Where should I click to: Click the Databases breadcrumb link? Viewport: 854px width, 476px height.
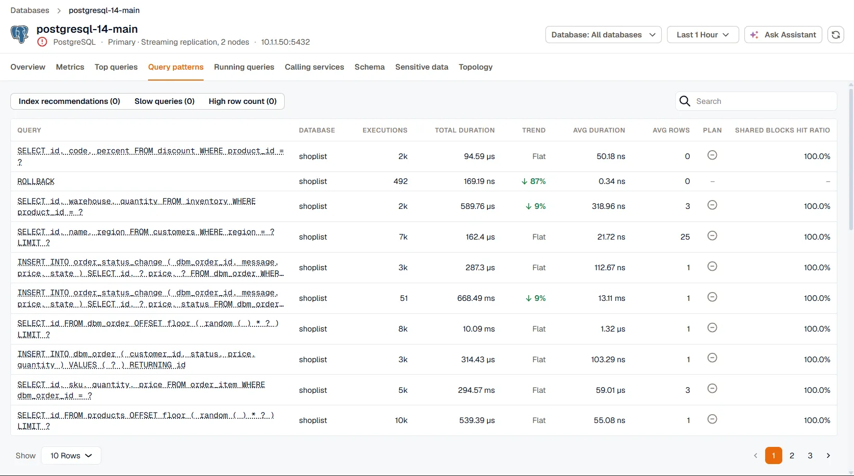coord(30,10)
